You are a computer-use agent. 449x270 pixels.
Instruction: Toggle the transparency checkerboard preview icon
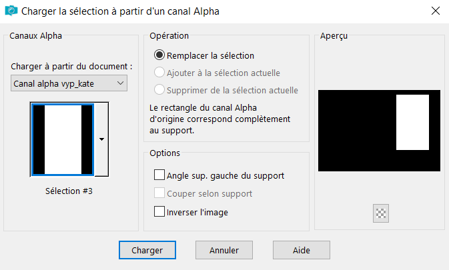[x=380, y=213]
